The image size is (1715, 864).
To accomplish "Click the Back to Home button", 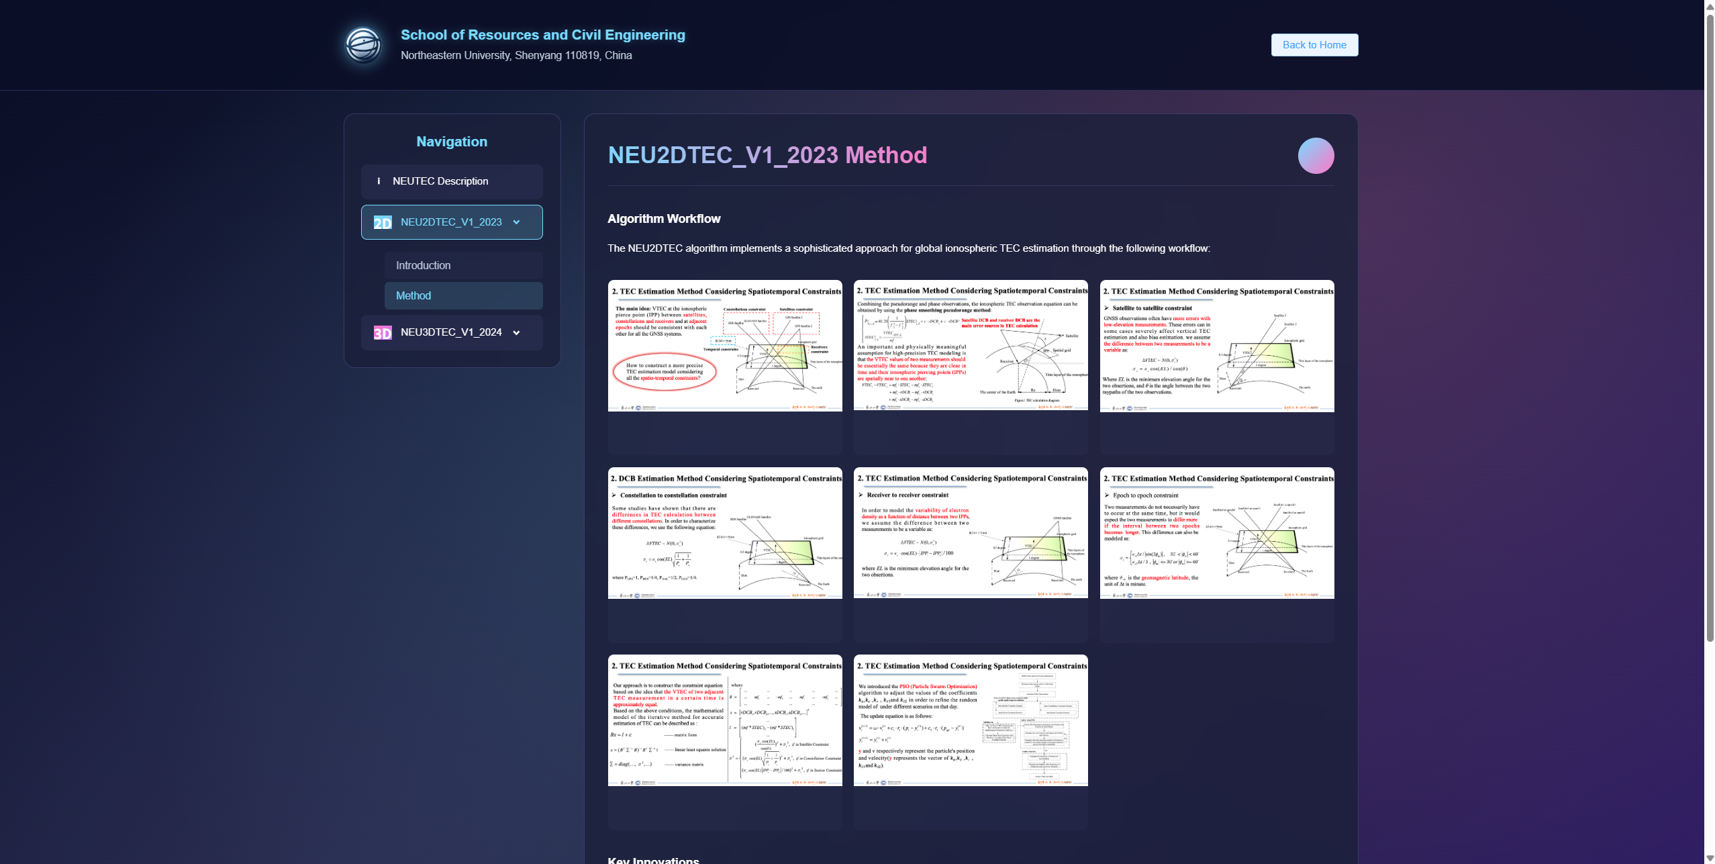I will [1314, 45].
